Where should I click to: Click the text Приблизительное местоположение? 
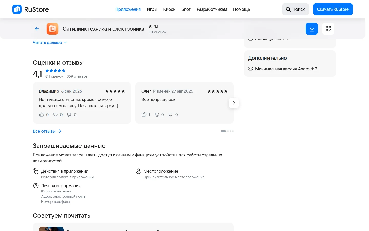pyautogui.click(x=174, y=177)
